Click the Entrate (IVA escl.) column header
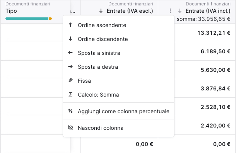 point(130,11)
